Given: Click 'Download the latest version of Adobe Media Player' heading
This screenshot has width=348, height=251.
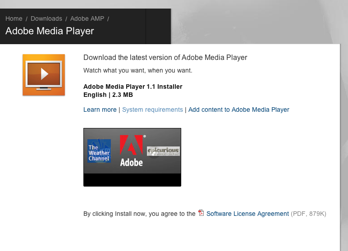Looking at the screenshot, I should [x=165, y=58].
